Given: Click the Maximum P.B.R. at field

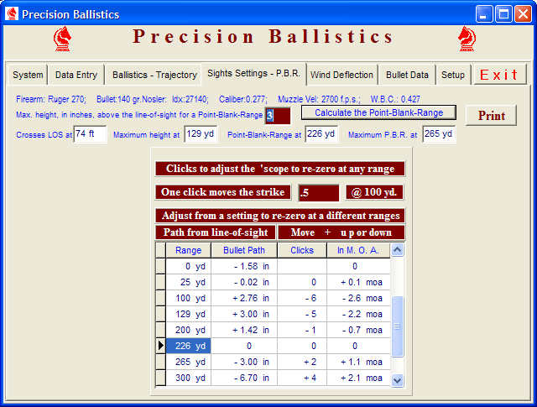Looking at the screenshot, I should point(438,134).
